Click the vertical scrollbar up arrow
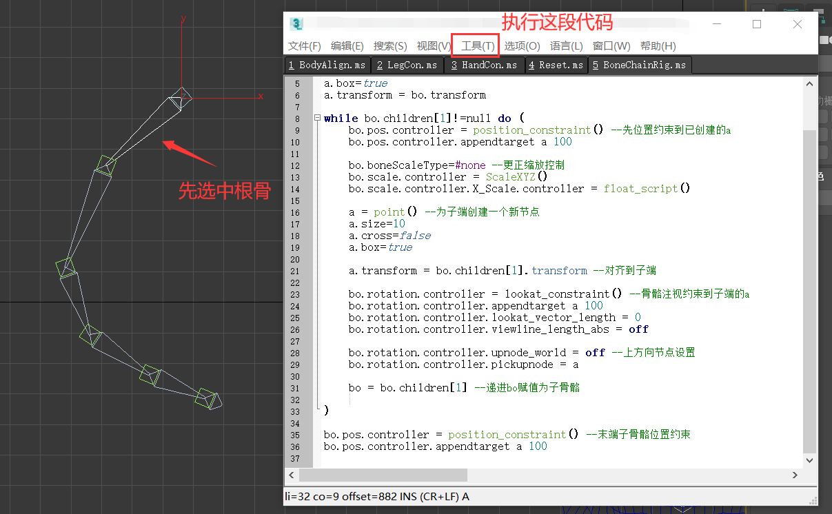 (810, 83)
